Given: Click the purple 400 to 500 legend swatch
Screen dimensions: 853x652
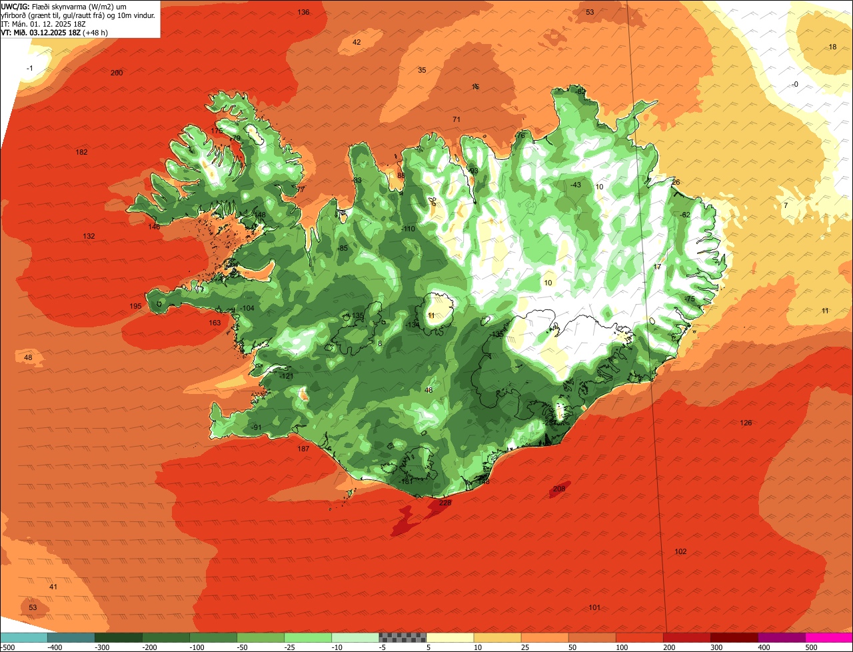Looking at the screenshot, I should click(780, 637).
